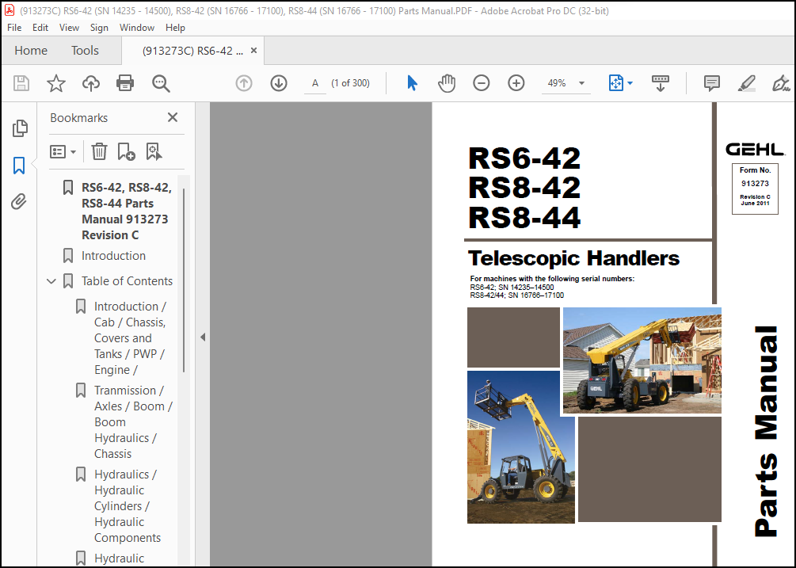Click the GEHL logo on the page
This screenshot has width=796, height=568.
coord(755,149)
